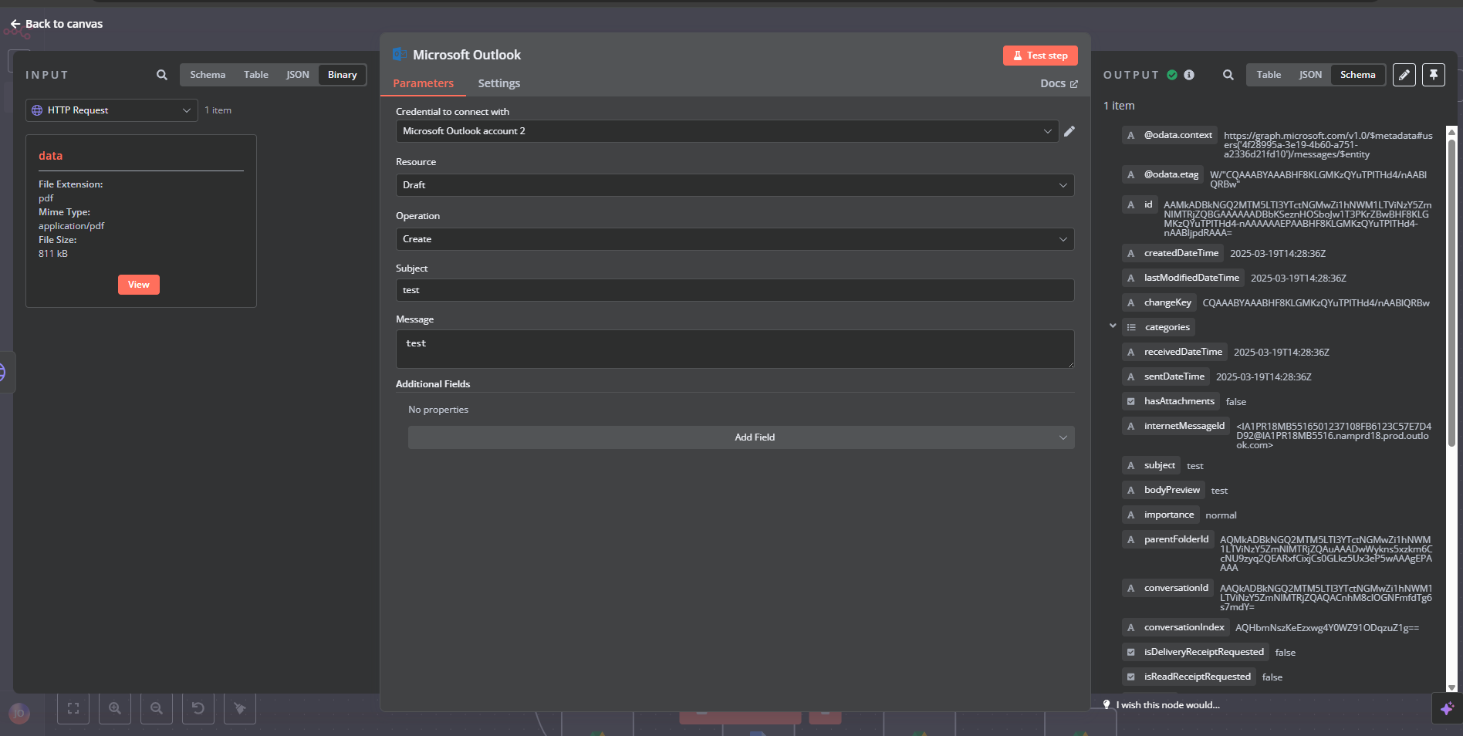Click the Back to canvas arrow
The image size is (1463, 736).
[15, 24]
